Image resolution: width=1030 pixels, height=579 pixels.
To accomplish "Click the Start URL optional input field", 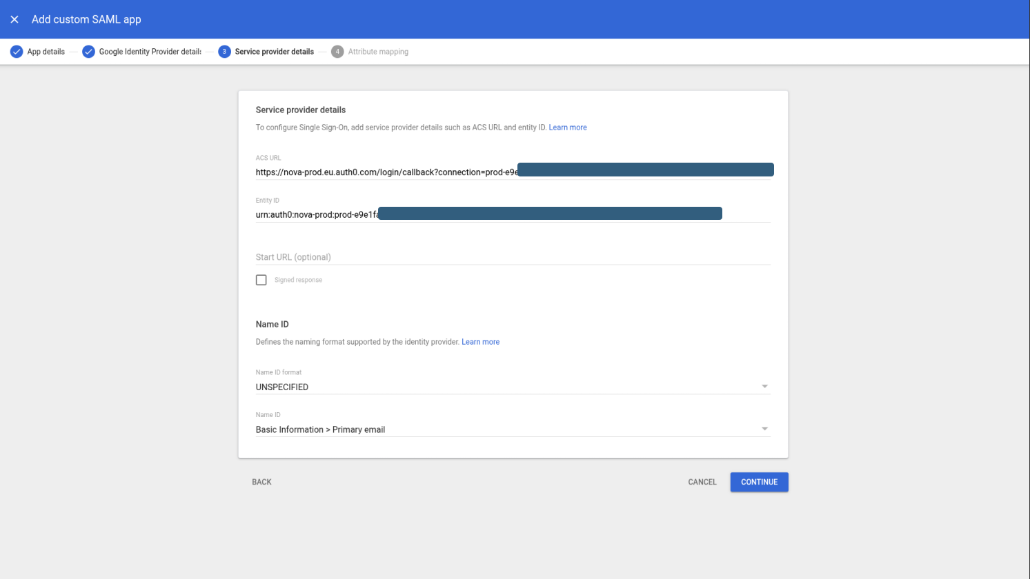I will point(513,256).
